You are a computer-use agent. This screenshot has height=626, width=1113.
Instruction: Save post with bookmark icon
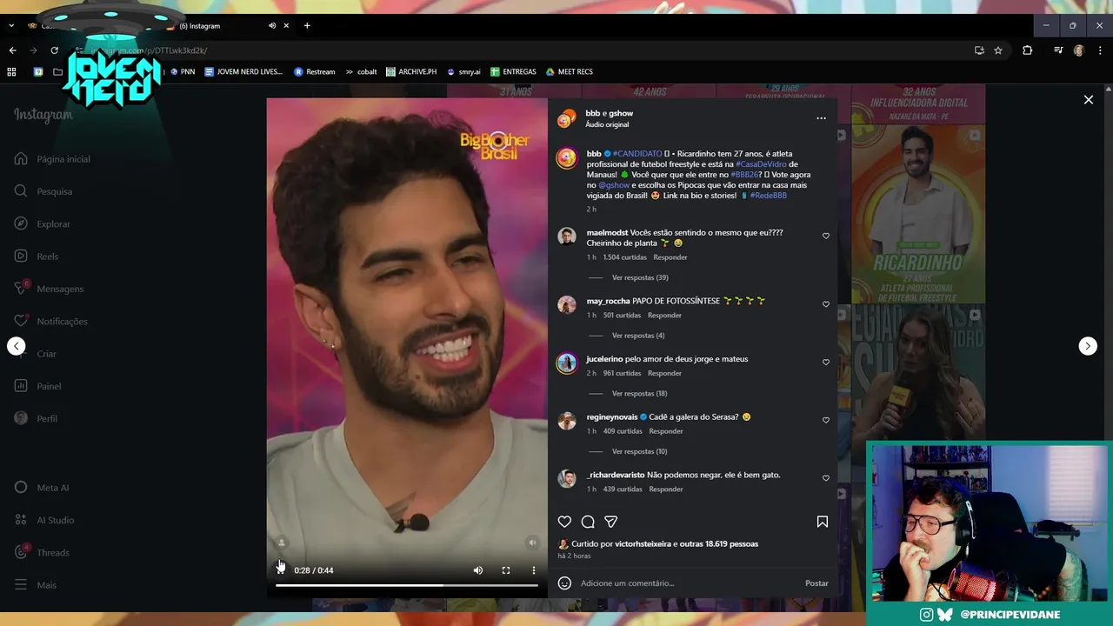(822, 522)
